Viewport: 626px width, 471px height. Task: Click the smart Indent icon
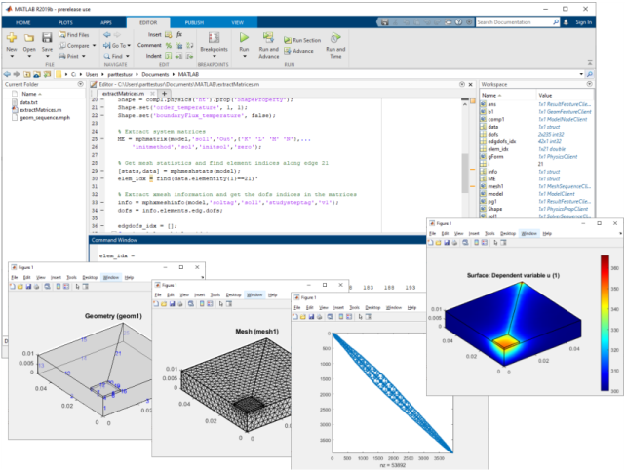pos(169,56)
